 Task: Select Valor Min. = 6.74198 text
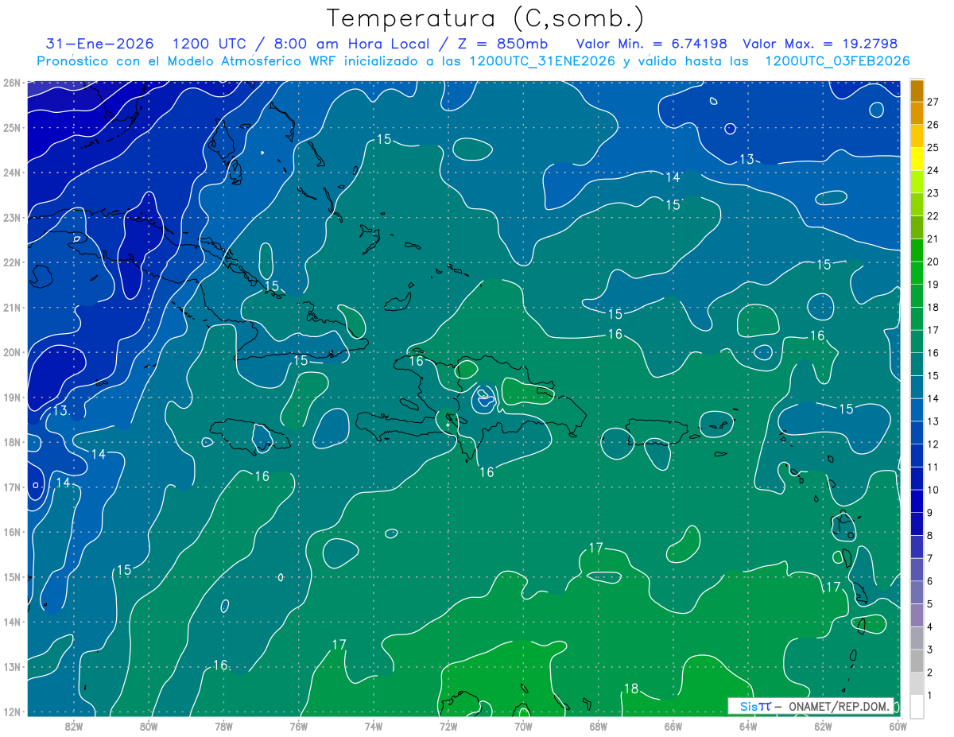click(x=651, y=44)
